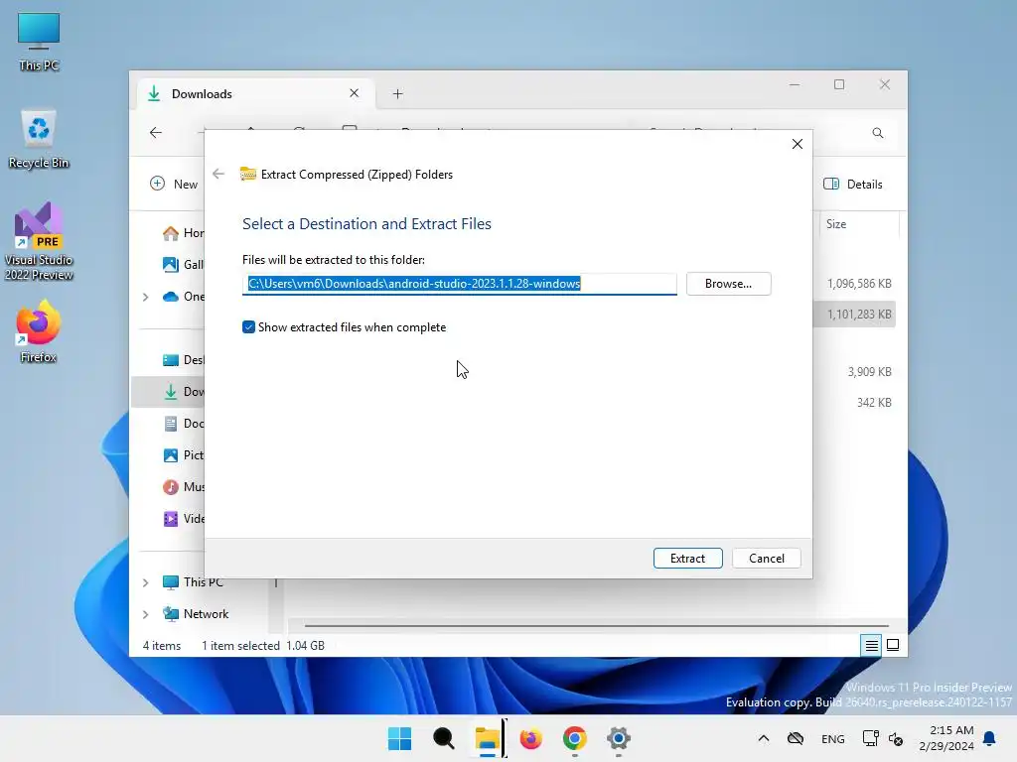Add a new File Explorer tab
This screenshot has height=762, width=1017.
(397, 94)
